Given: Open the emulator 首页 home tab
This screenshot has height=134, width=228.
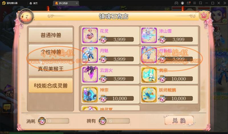Looking at the screenshot, I should (x=34, y=3).
